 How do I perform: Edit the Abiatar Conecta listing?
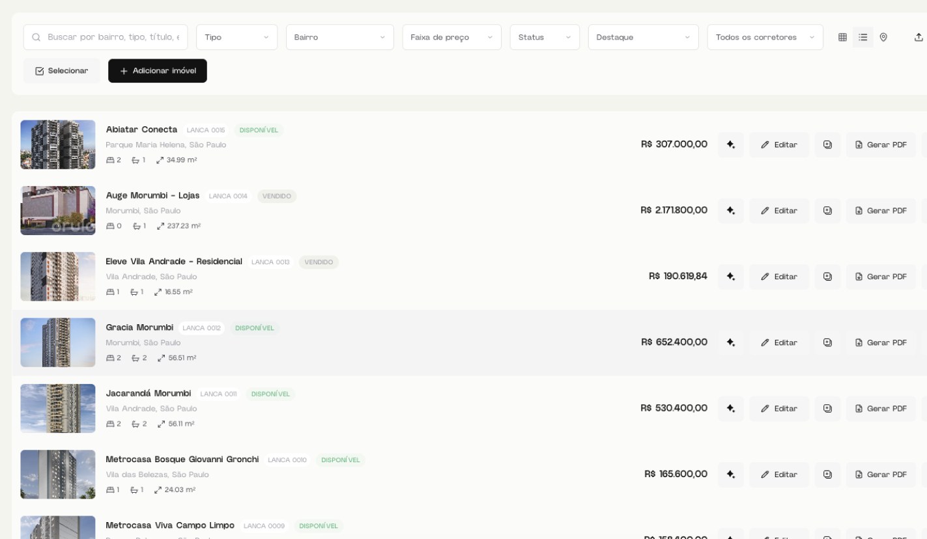coord(779,145)
